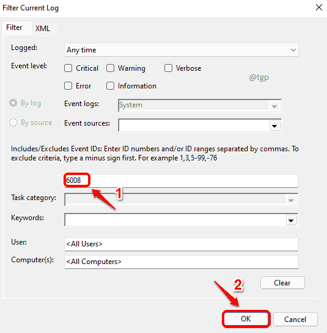Open the Event sources dropdown arrow

(x=274, y=126)
